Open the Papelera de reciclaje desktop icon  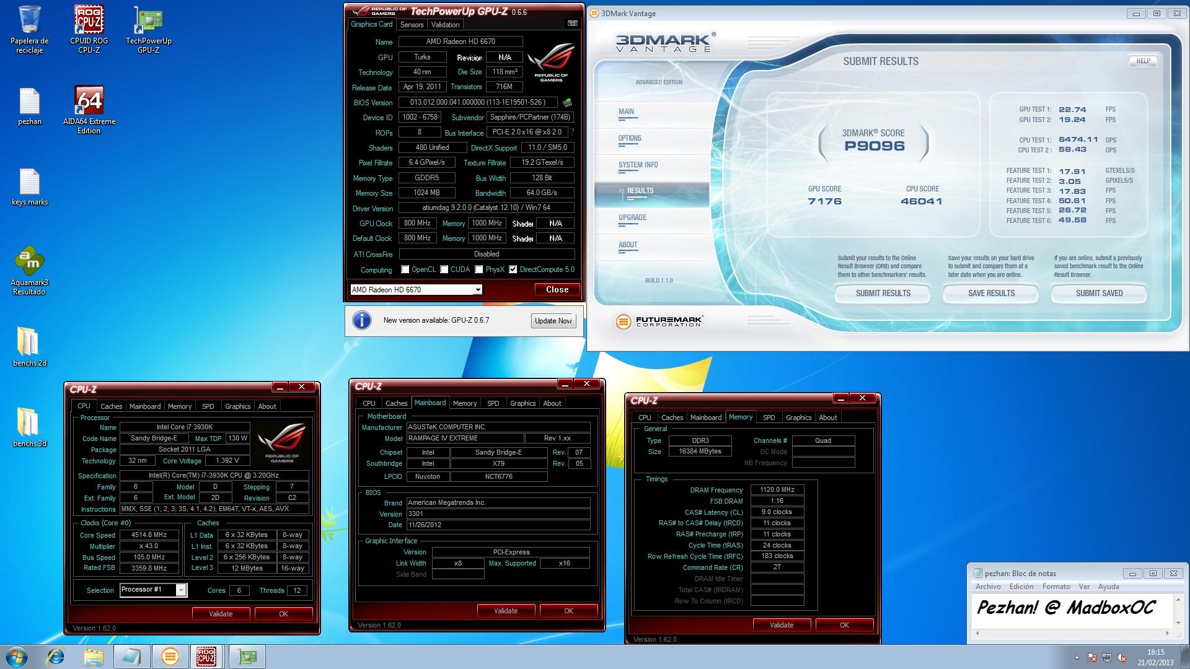click(29, 29)
